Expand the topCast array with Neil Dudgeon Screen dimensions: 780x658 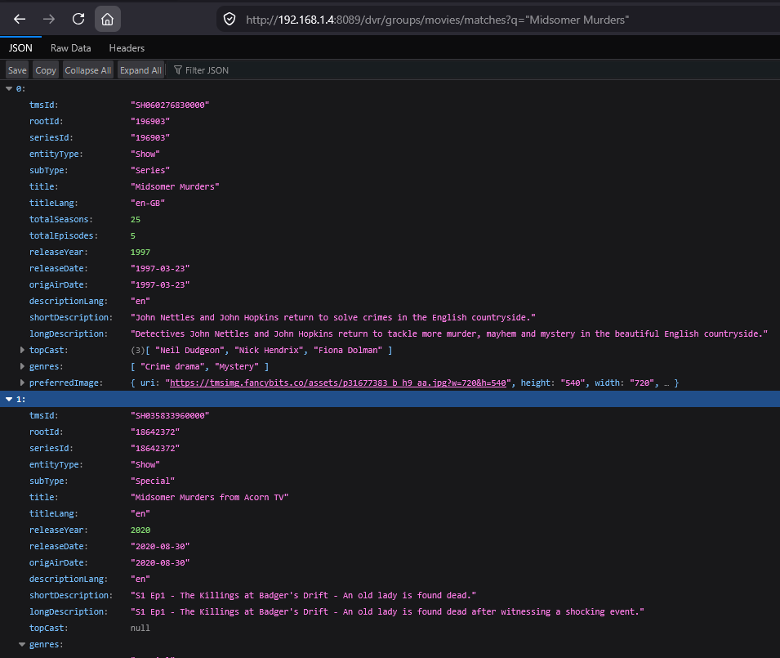(x=22, y=350)
